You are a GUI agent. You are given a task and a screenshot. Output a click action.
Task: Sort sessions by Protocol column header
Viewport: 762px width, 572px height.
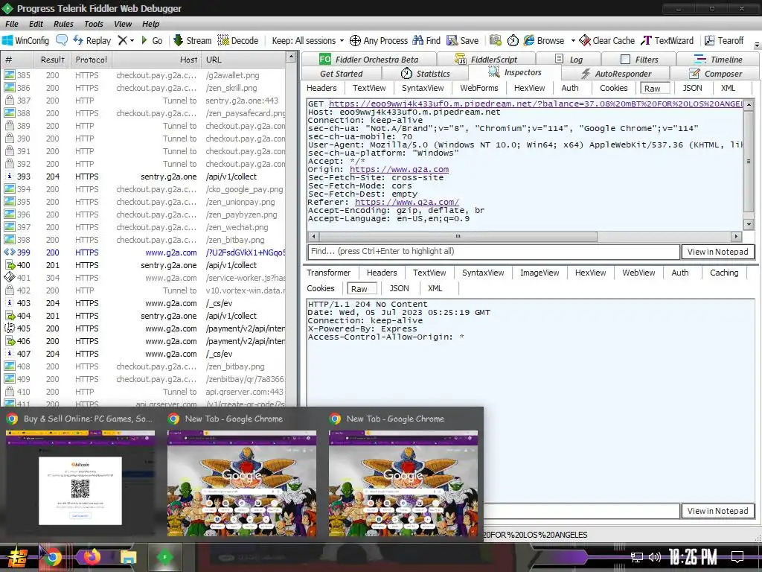pos(91,60)
